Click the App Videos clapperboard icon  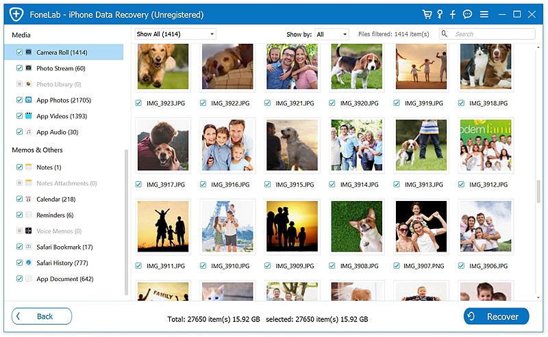pos(29,116)
